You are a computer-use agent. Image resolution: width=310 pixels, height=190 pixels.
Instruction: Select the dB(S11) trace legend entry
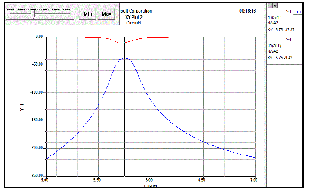tap(275, 46)
